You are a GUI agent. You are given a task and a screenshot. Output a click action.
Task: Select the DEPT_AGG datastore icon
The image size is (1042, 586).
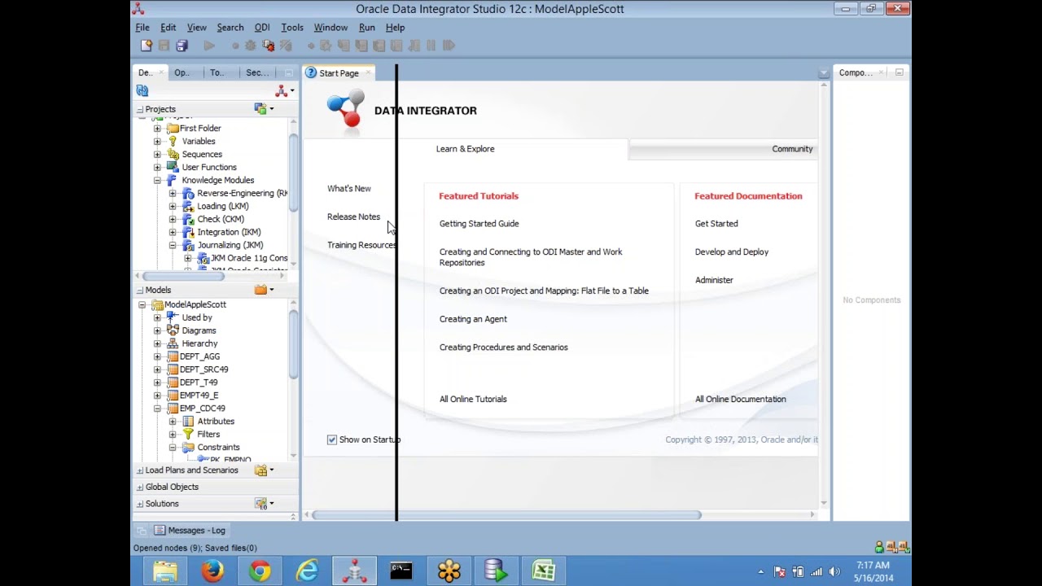[x=173, y=356]
